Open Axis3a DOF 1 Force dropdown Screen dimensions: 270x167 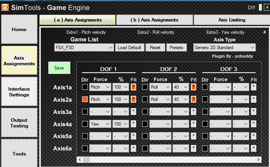click(x=100, y=112)
